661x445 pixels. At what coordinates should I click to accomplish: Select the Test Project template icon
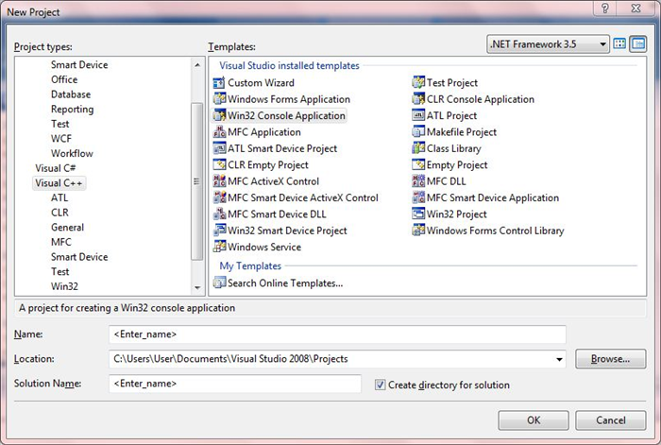pyautogui.click(x=418, y=83)
